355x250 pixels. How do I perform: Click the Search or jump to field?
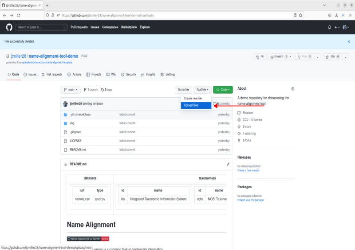(41, 27)
